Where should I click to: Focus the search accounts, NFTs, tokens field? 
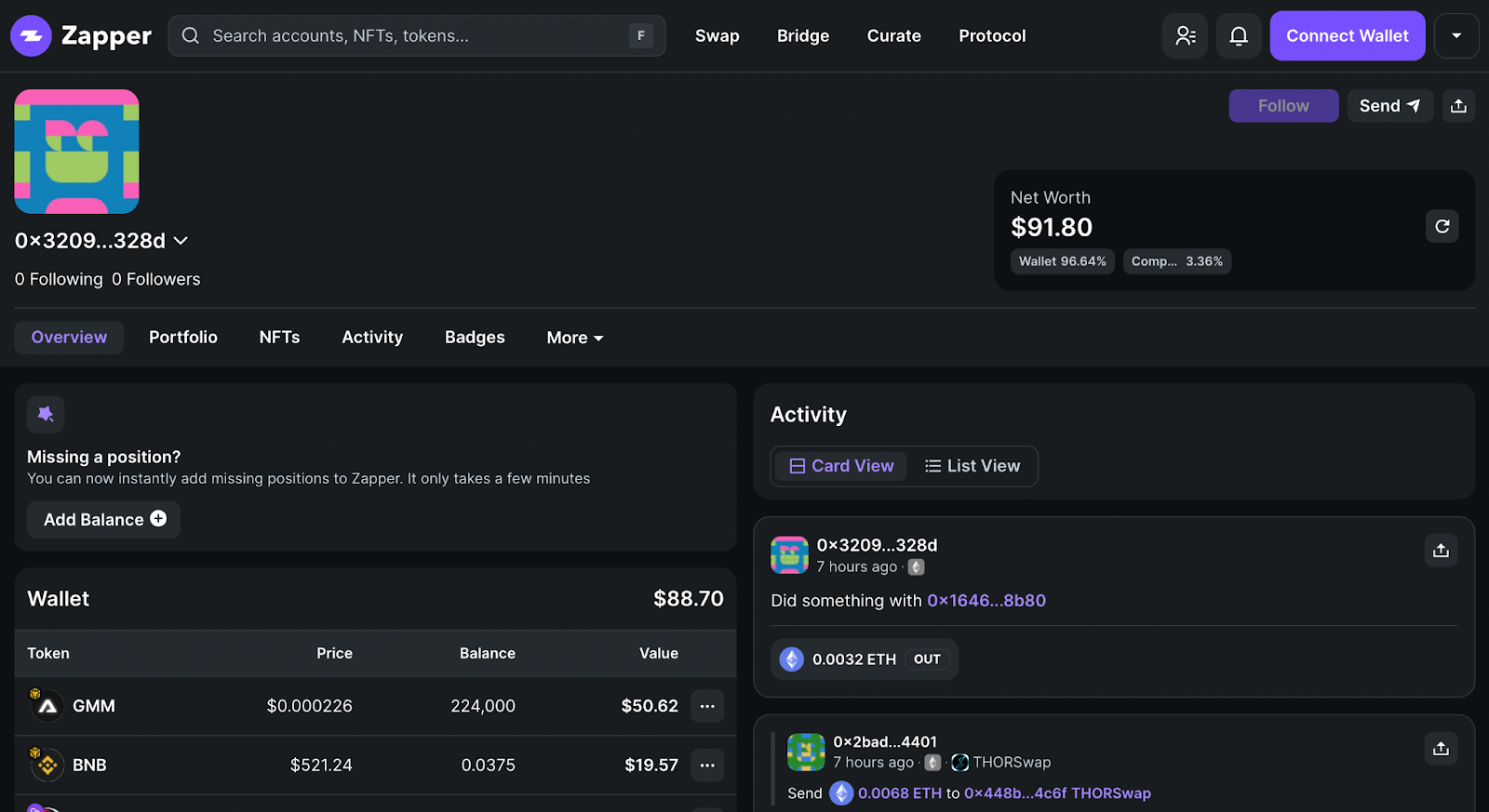click(417, 36)
